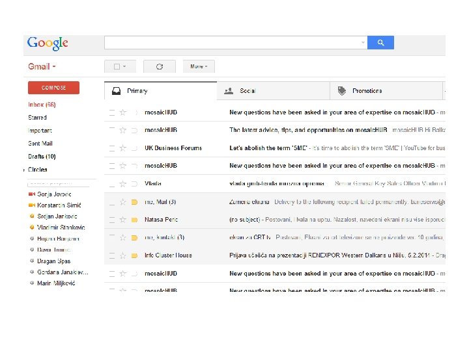Switch to the Primary tab
The width and height of the screenshot is (469, 351).
tap(161, 91)
